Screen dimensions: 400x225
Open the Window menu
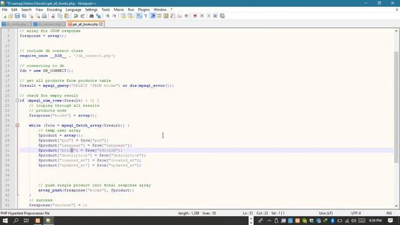point(160,9)
